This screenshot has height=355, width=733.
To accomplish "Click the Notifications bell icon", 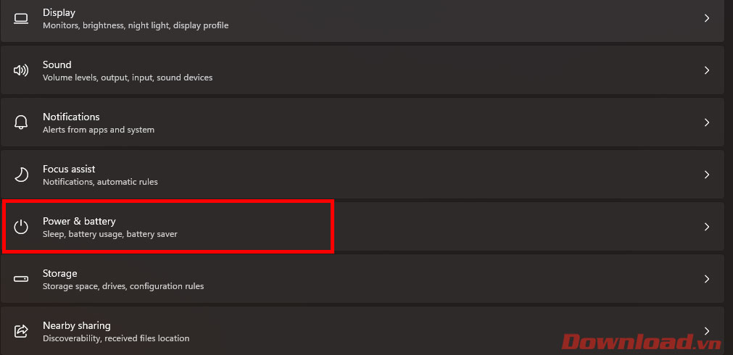I will click(x=21, y=122).
